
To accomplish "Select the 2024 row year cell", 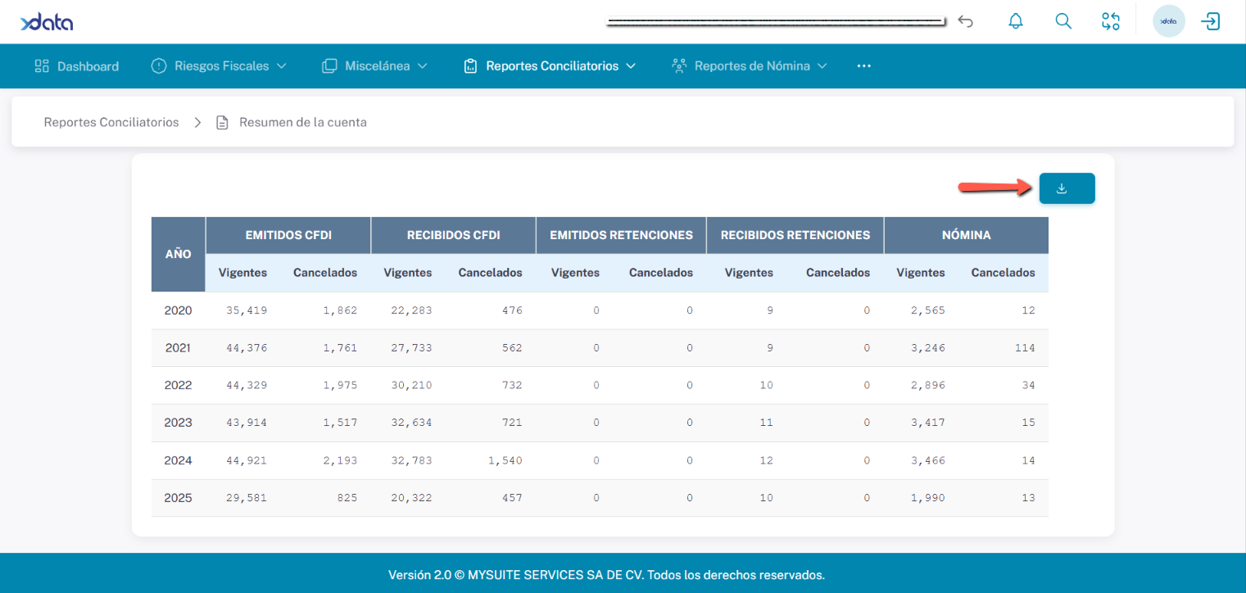I will (x=178, y=460).
